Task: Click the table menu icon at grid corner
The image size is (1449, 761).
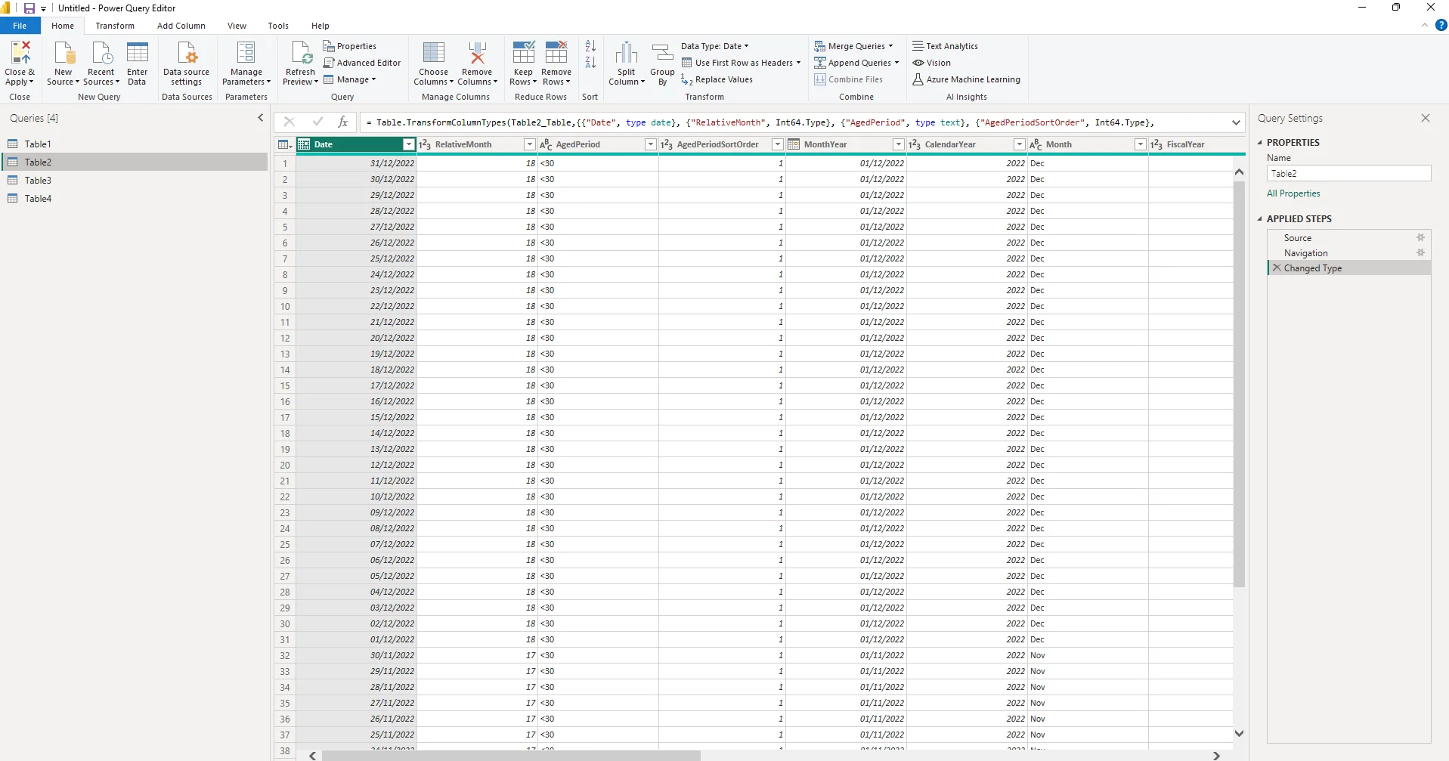Action: pos(285,144)
